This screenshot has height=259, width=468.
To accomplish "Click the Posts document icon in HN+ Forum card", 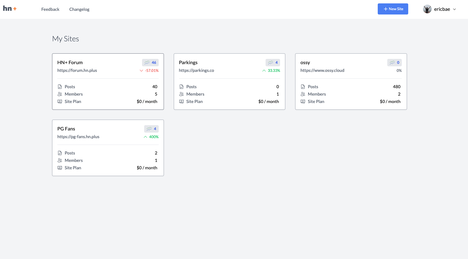I will (x=60, y=87).
